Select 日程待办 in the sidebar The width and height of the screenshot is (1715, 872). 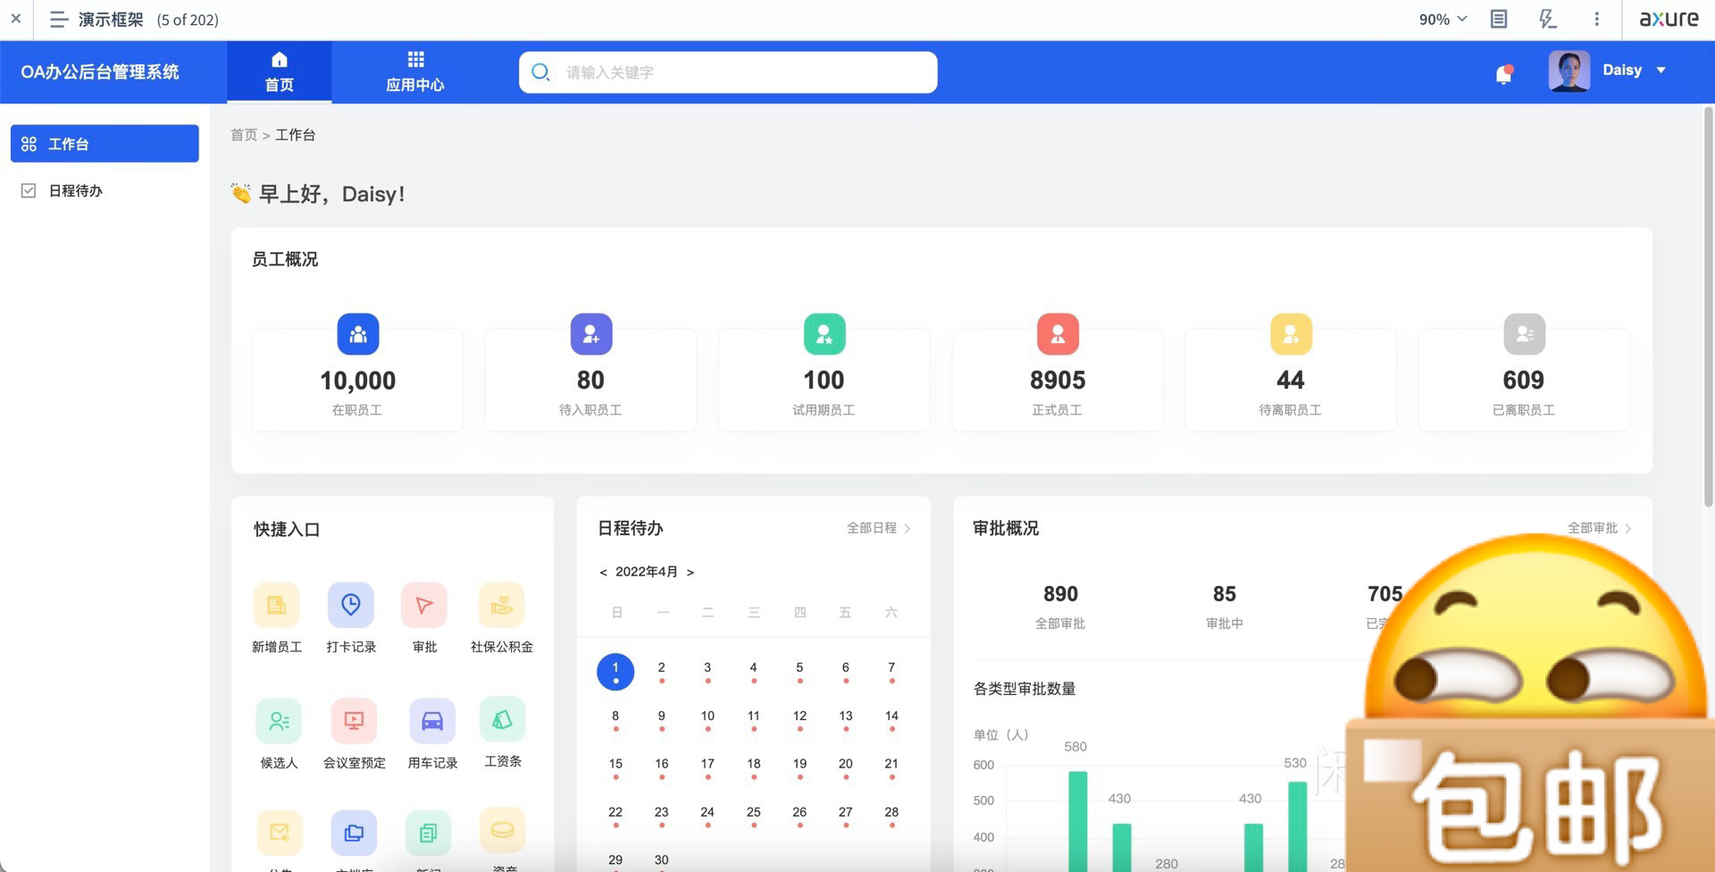coord(76,191)
